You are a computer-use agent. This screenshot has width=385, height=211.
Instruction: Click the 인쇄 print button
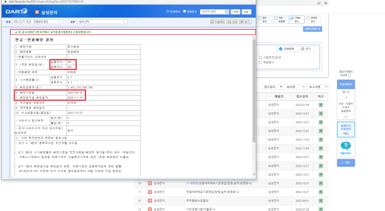coord(233,22)
